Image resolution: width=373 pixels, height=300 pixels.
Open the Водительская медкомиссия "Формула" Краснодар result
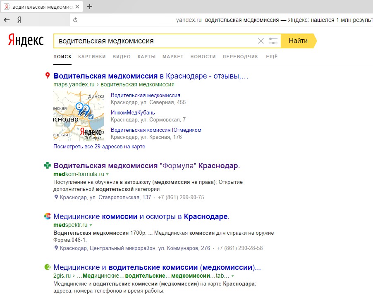[x=146, y=165]
